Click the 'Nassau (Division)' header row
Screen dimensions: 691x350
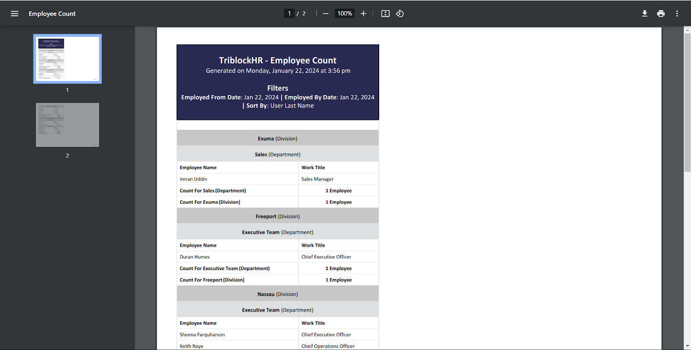pyautogui.click(x=278, y=294)
